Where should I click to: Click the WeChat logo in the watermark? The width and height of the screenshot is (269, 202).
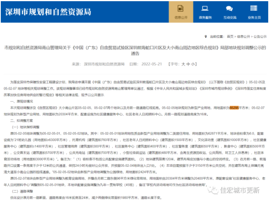[x=214, y=190]
